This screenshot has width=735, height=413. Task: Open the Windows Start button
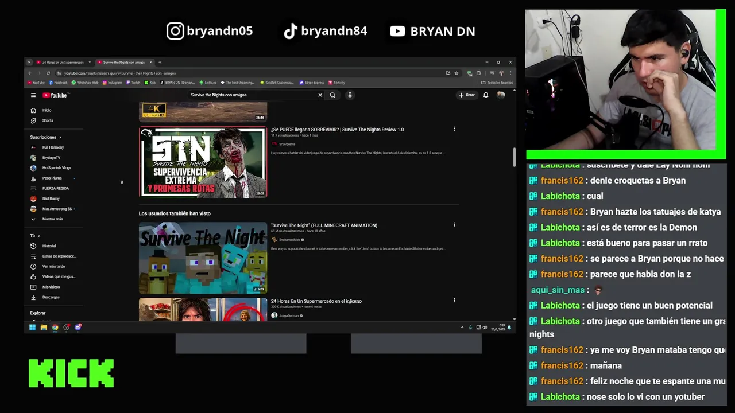coord(33,328)
